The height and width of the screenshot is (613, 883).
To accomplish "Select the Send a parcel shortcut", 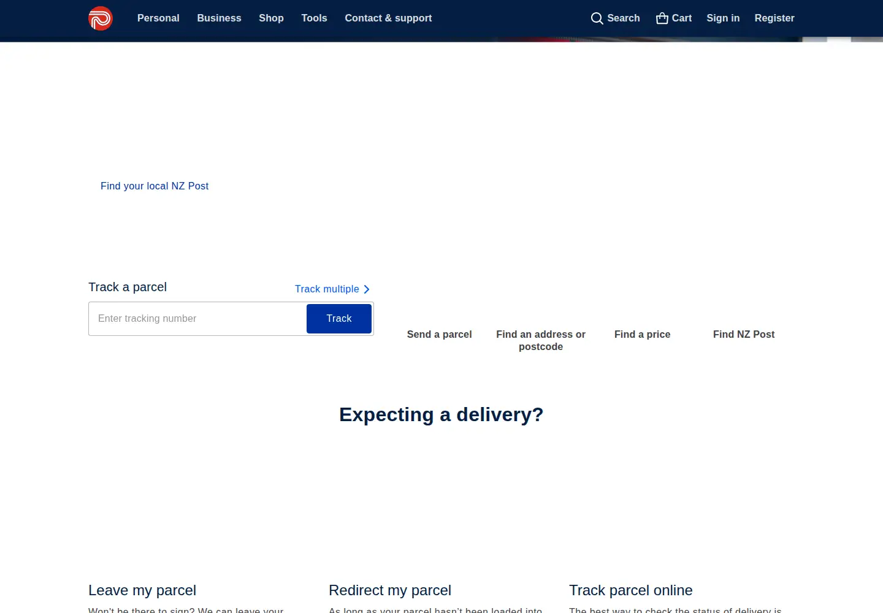I will (x=439, y=334).
